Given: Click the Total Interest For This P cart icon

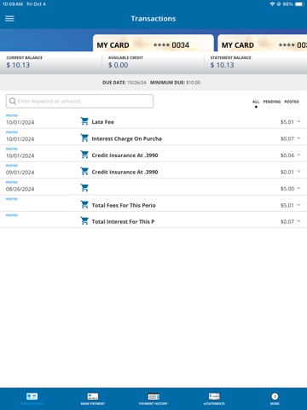Looking at the screenshot, I should coord(84,221).
